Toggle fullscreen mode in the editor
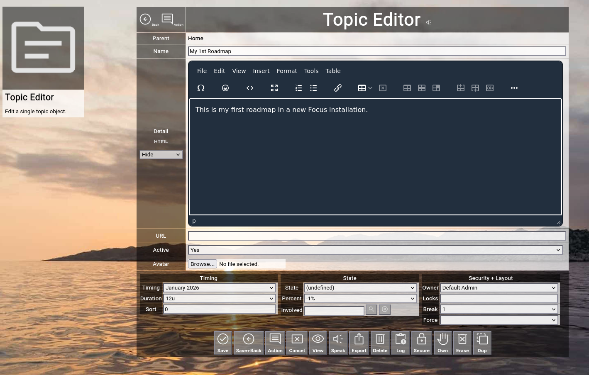Image resolution: width=589 pixels, height=375 pixels. click(274, 88)
